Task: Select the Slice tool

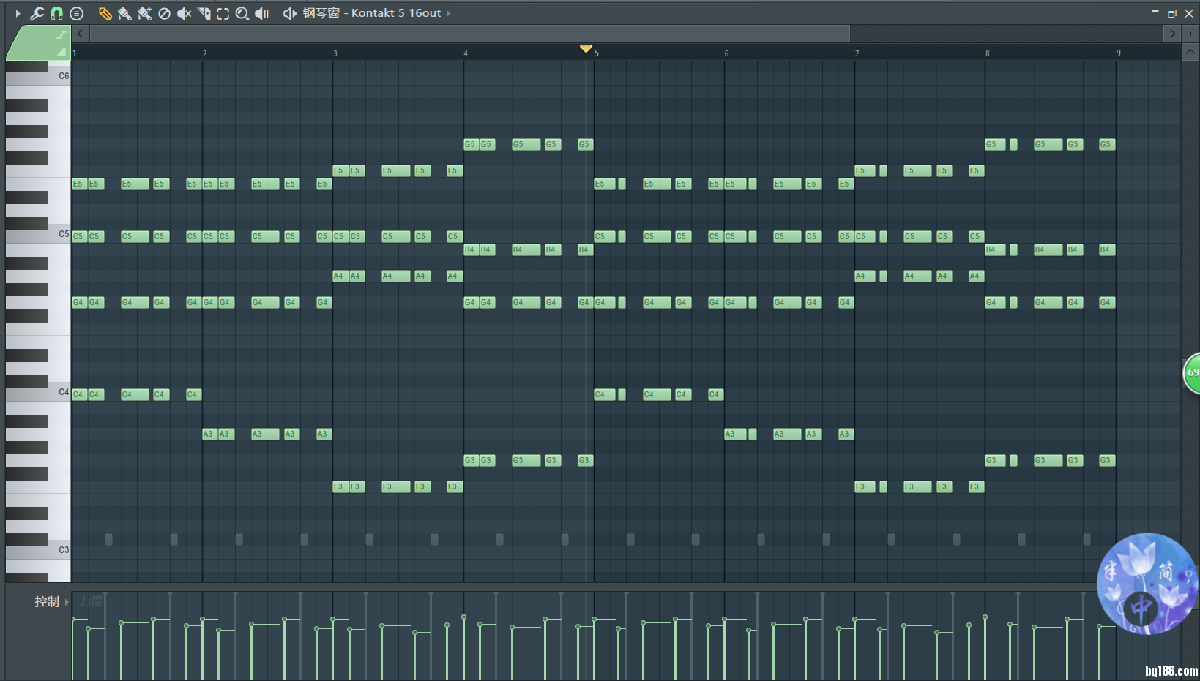Action: (204, 13)
